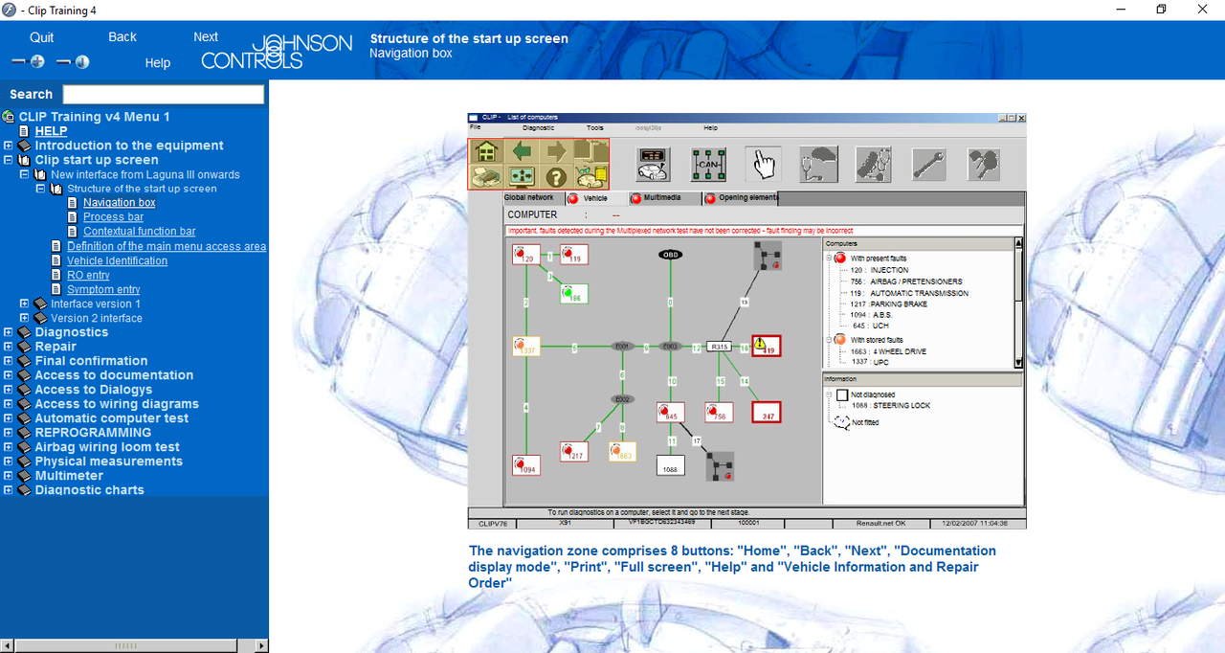Click the book icon beside Final confirmation
This screenshot has width=1225, height=653.
coord(25,361)
